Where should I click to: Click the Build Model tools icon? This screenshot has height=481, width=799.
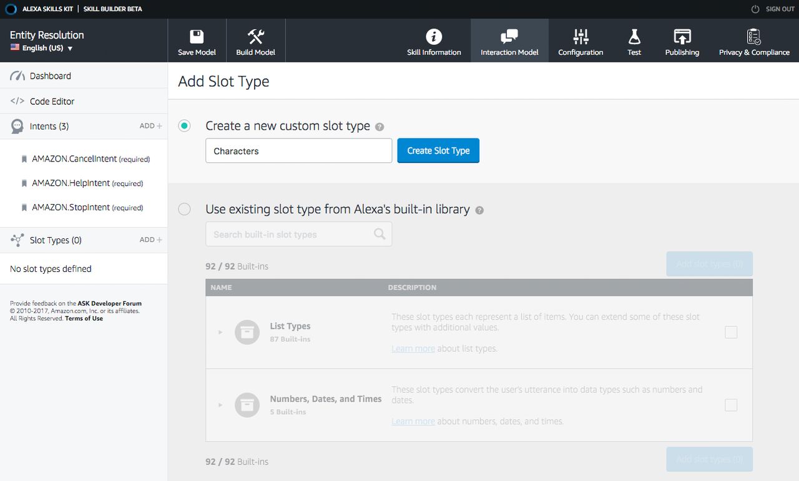pos(255,36)
